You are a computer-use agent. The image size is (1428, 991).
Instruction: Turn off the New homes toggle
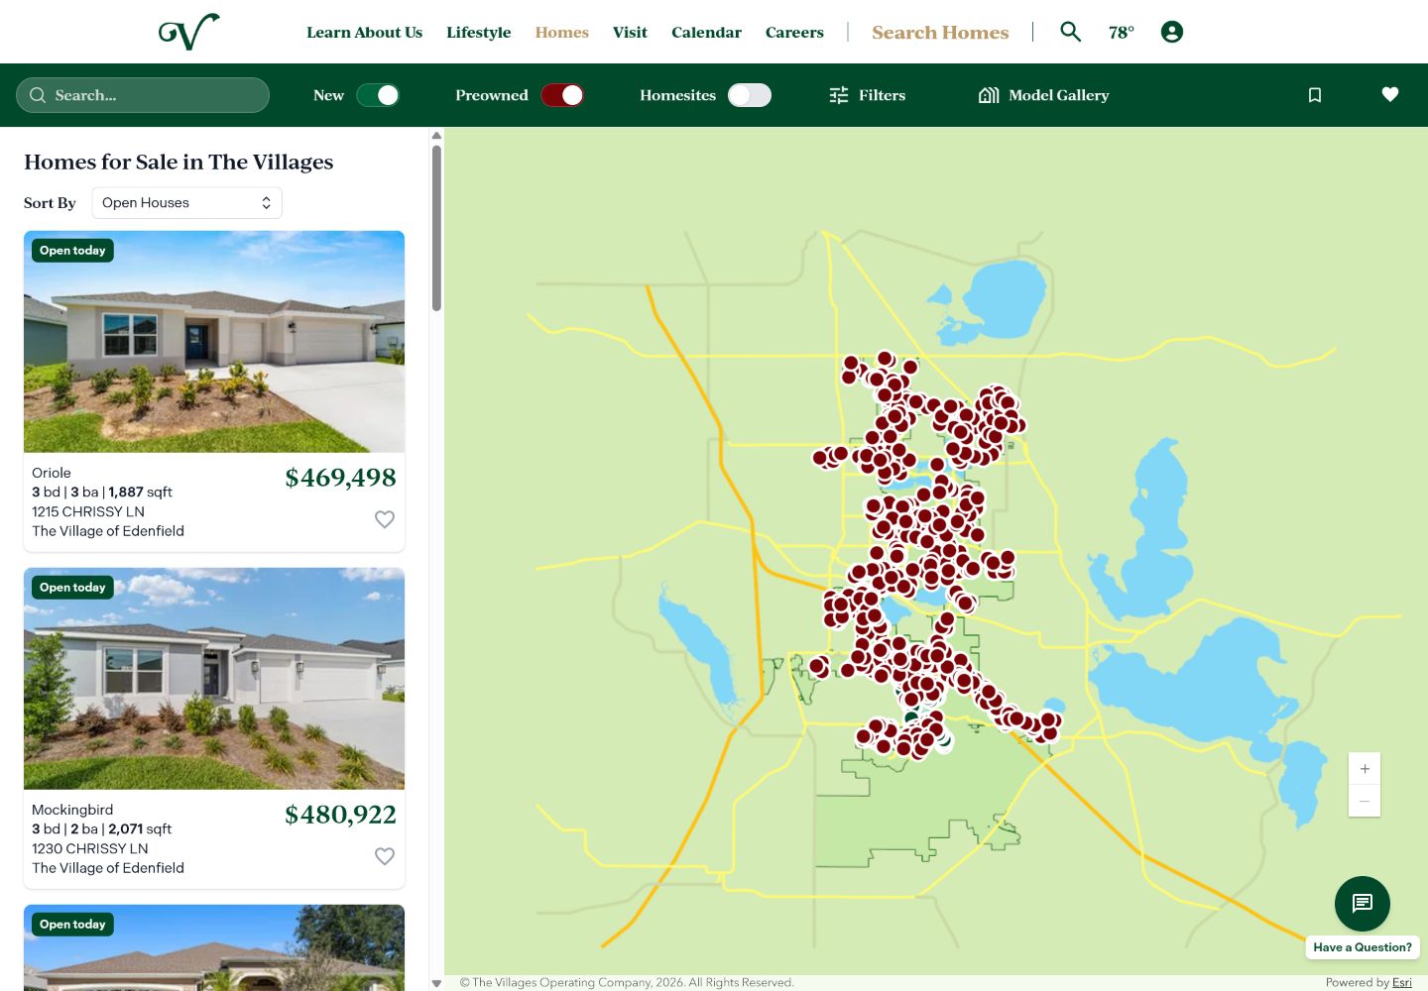point(378,95)
